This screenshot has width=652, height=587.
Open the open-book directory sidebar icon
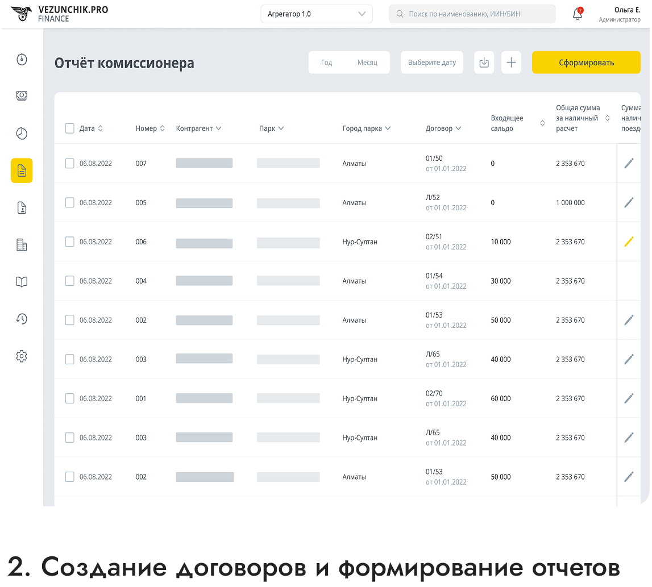point(22,282)
